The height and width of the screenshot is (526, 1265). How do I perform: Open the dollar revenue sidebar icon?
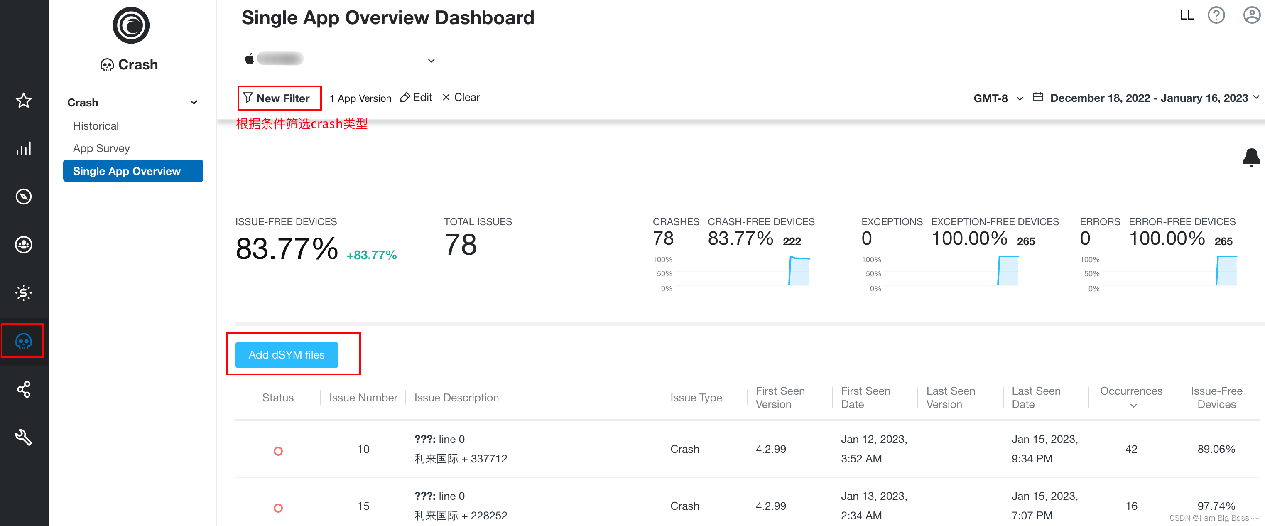24,293
